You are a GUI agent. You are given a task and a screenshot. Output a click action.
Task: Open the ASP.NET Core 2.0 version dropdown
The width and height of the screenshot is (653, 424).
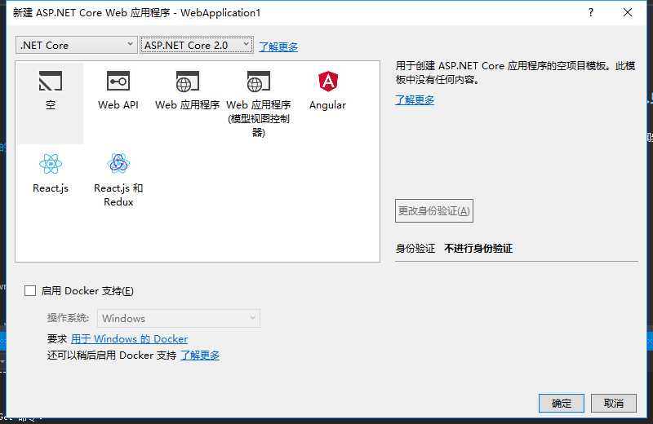197,45
